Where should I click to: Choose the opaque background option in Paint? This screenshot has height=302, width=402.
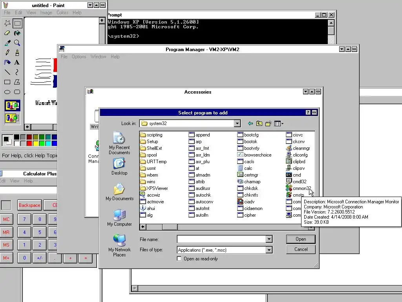pyautogui.click(x=12, y=105)
